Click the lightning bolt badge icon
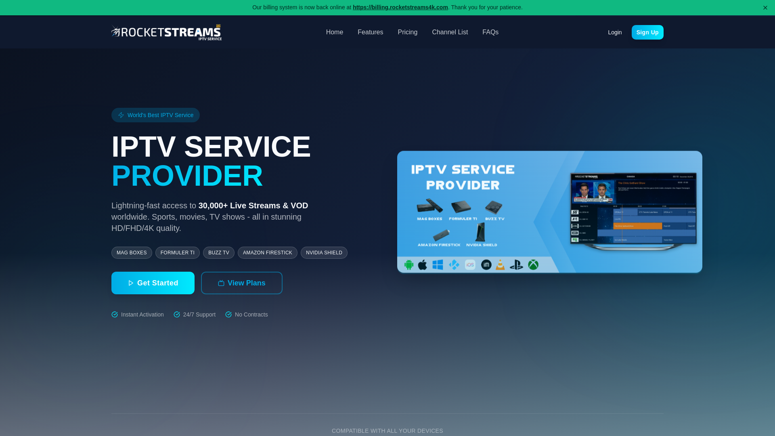Screen dimensions: 775x436 click(121, 115)
